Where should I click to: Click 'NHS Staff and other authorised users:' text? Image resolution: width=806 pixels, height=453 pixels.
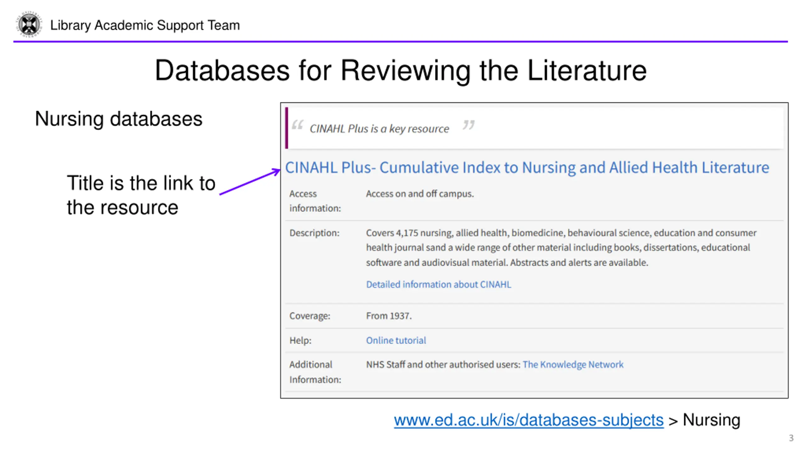[x=443, y=364]
